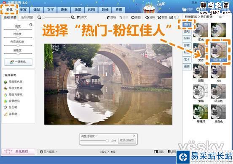Reset adjustments with the small round icon
Image resolution: width=233 pixels, height=164 pixels.
pos(31,25)
